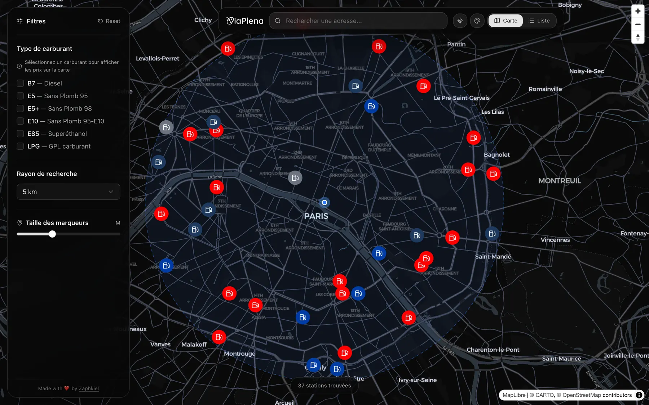Select red station marker near Les Épinettes

[228, 49]
